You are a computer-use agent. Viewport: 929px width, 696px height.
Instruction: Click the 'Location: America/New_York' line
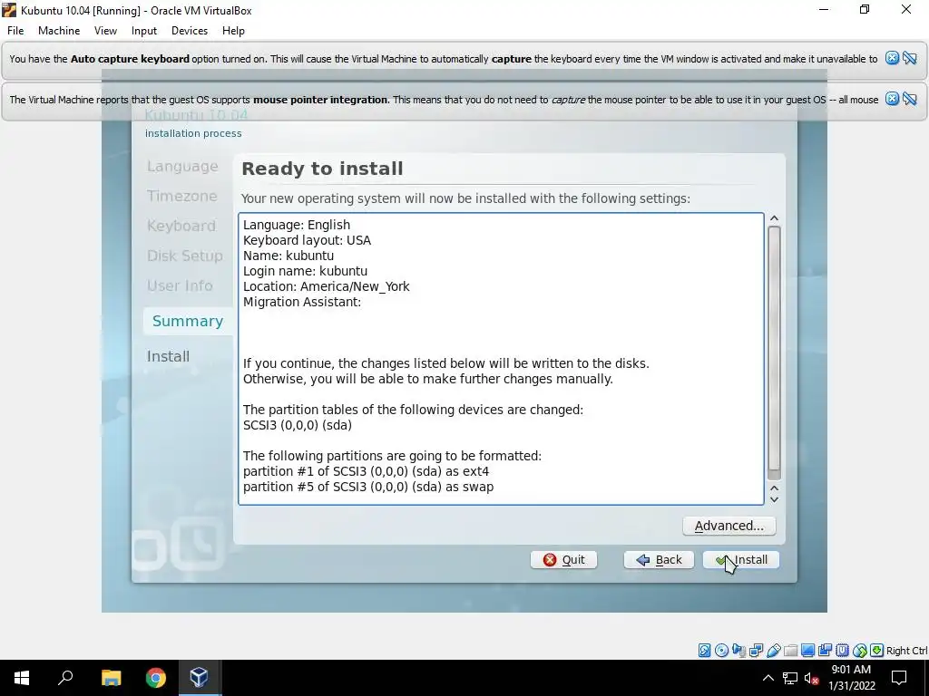click(x=326, y=286)
